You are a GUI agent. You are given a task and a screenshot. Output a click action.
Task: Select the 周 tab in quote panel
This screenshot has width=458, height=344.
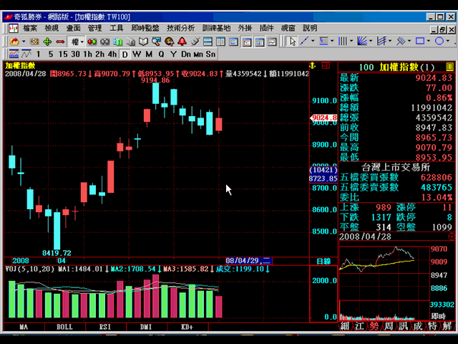[x=389, y=326]
